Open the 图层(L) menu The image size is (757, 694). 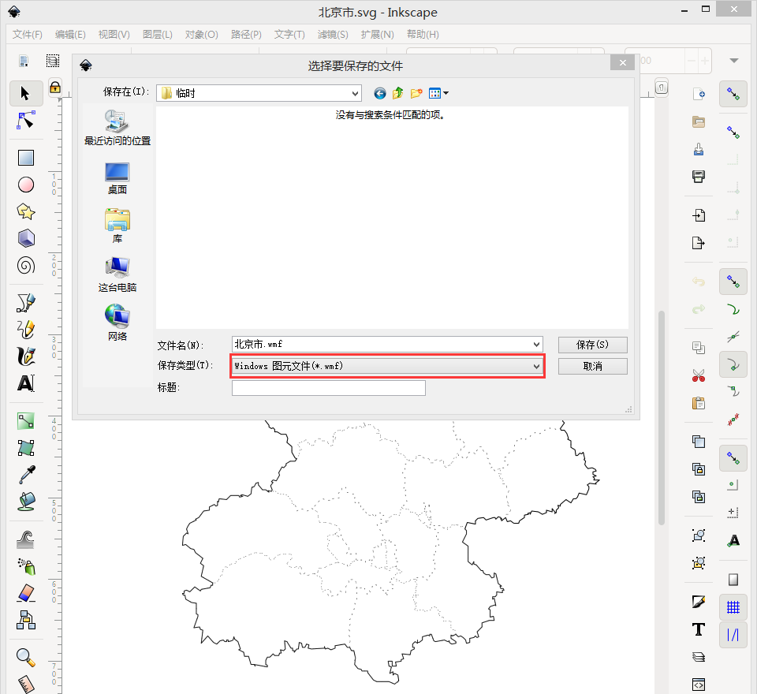tap(158, 34)
